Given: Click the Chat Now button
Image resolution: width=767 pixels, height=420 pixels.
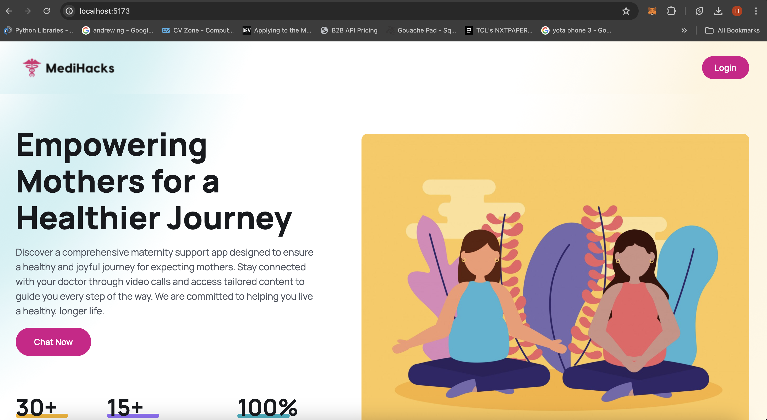Looking at the screenshot, I should pyautogui.click(x=53, y=342).
